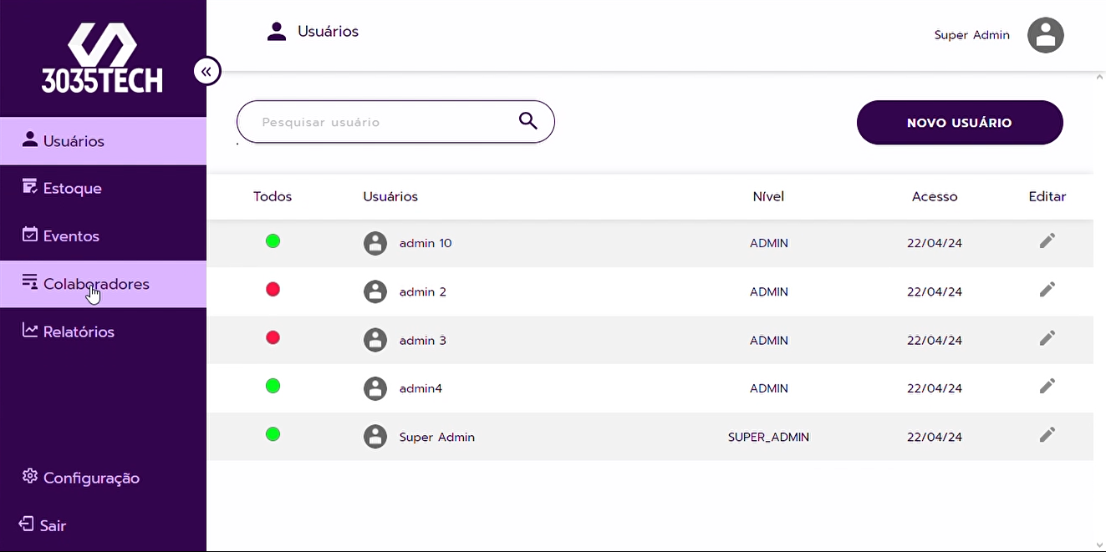Navigate to Colaboradores
Screen dimensions: 1106x552
coord(103,284)
